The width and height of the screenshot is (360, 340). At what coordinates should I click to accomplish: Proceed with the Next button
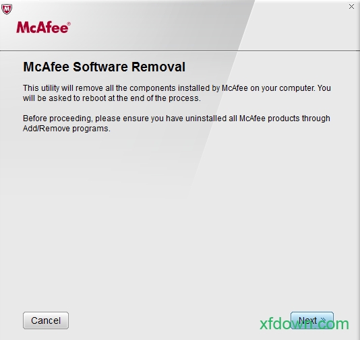click(x=312, y=320)
